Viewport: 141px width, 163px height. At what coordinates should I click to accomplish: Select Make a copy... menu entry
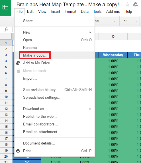pos(54,55)
